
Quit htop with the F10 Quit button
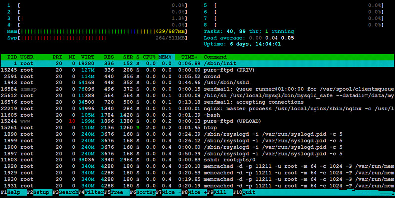pyautogui.click(x=244, y=192)
